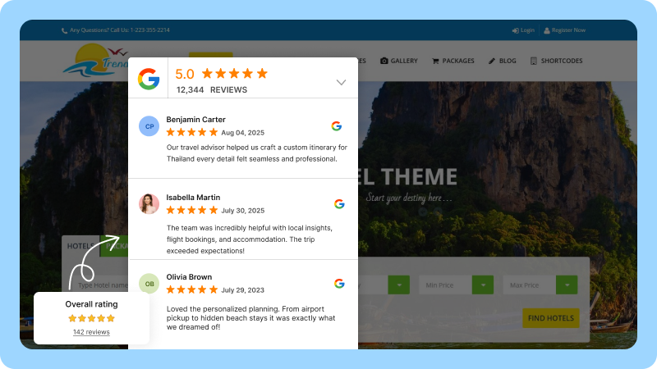Open the 142 reviews link

pos(91,332)
